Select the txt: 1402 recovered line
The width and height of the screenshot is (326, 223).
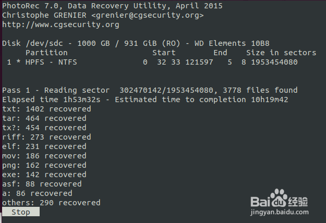[46, 109]
